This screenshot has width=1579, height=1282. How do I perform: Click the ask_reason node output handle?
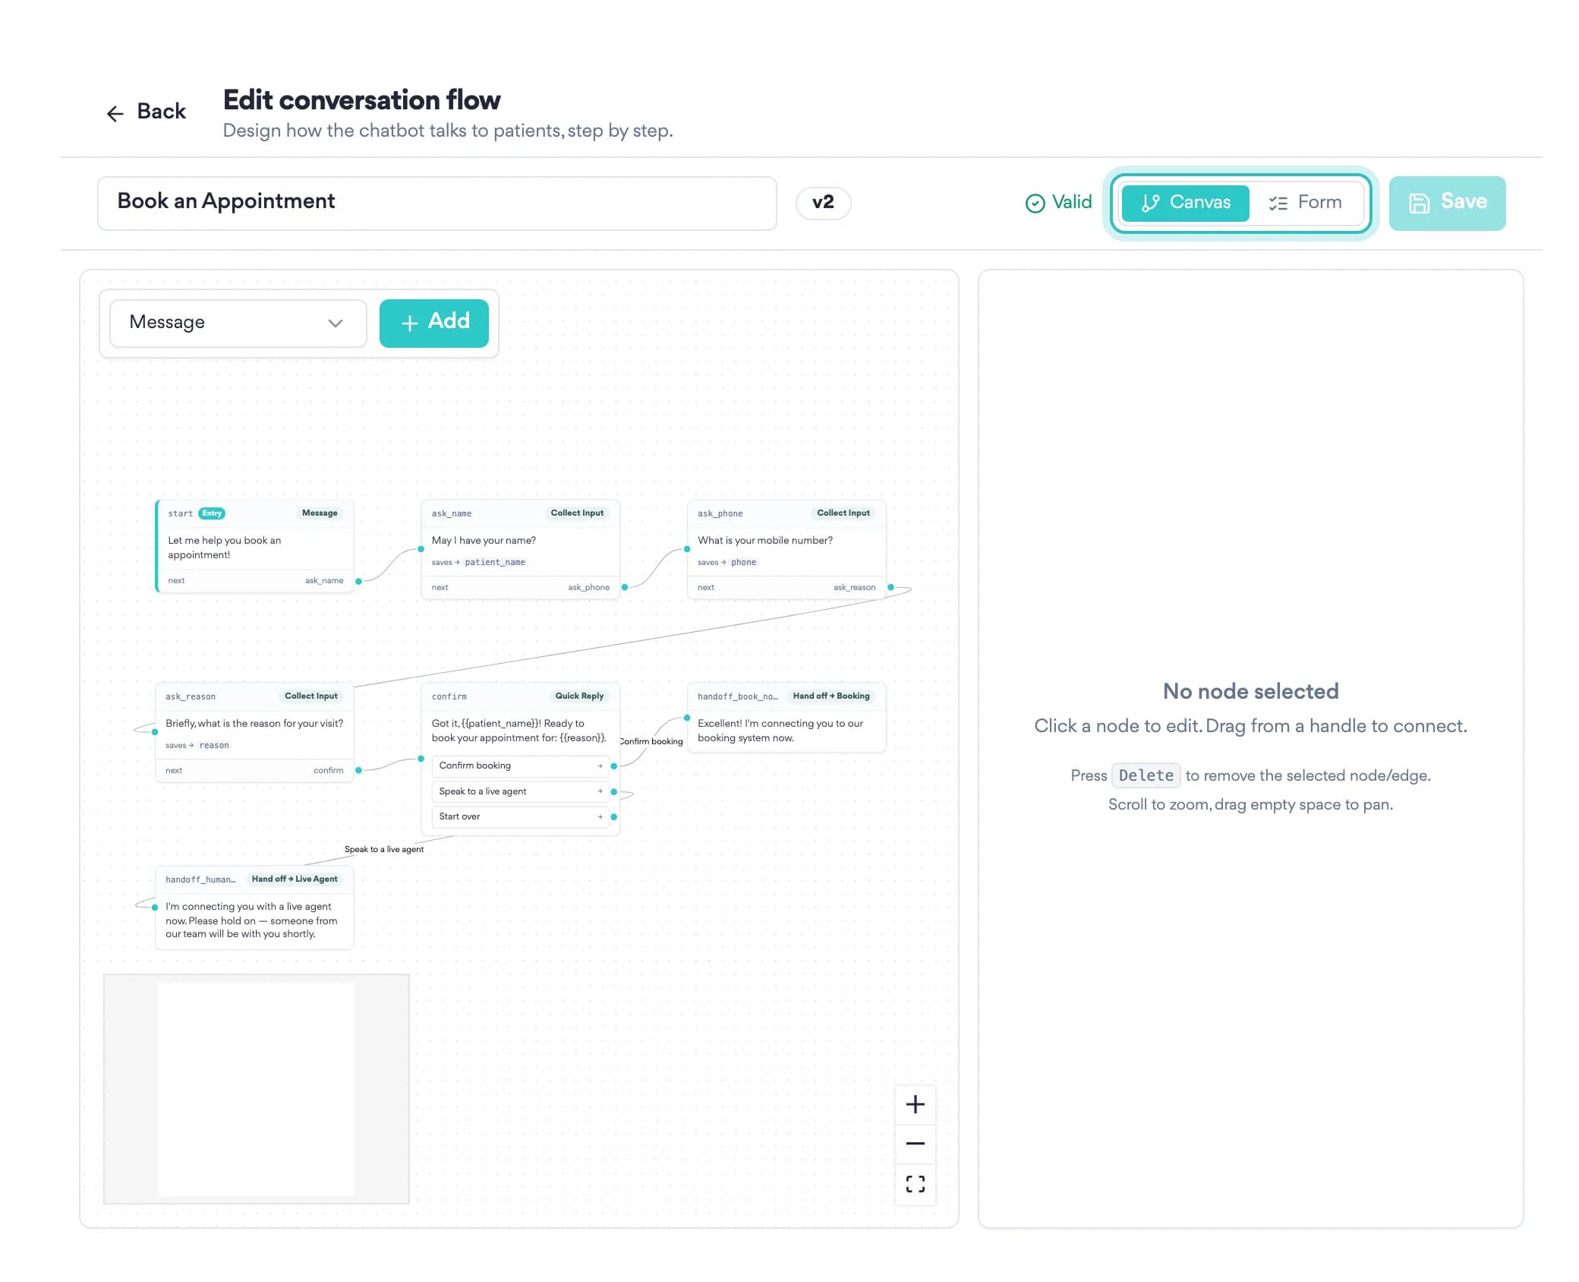[358, 770]
